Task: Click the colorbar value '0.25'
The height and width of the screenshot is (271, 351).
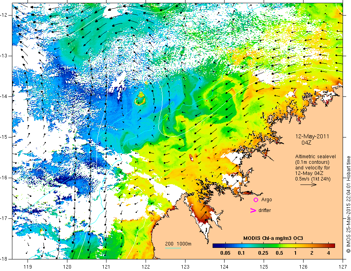Action: tap(263, 253)
